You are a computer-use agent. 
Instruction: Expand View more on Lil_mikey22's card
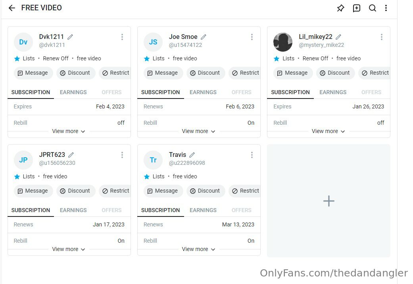pyautogui.click(x=328, y=131)
